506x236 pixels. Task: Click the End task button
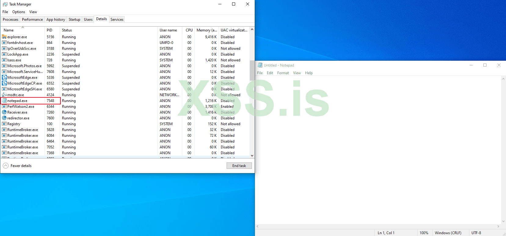tap(239, 166)
